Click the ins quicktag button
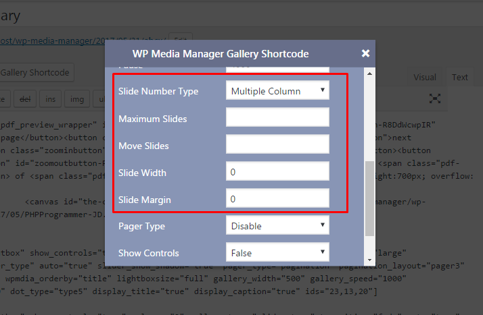This screenshot has width=483, height=315. (50, 99)
